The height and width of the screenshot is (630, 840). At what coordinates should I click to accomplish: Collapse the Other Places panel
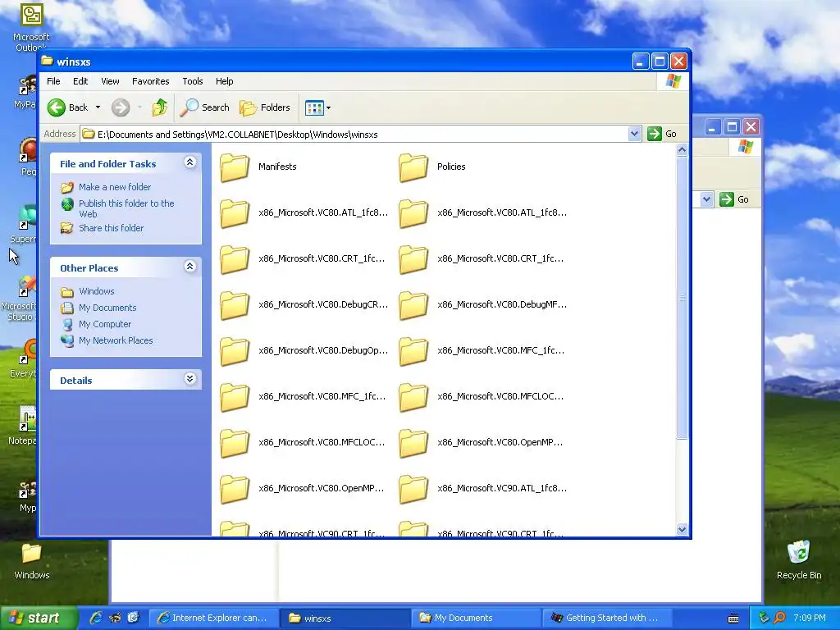189,267
